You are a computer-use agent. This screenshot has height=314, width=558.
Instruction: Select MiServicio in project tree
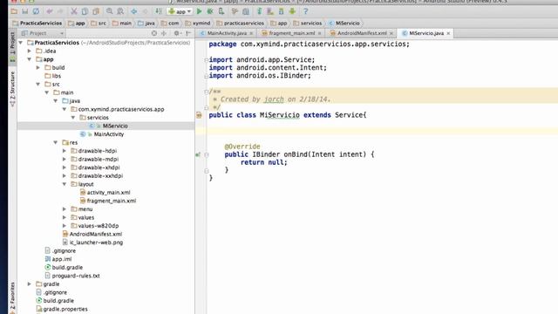115,126
